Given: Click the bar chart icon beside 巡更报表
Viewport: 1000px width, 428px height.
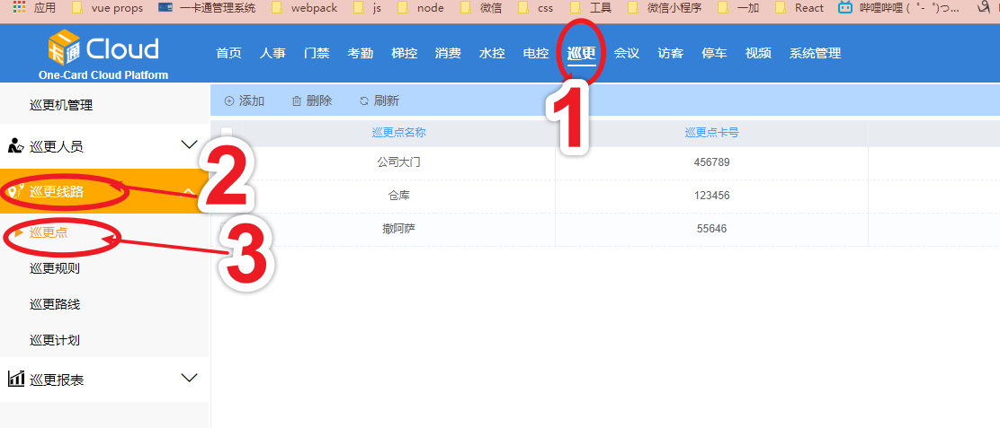Looking at the screenshot, I should coord(15,379).
